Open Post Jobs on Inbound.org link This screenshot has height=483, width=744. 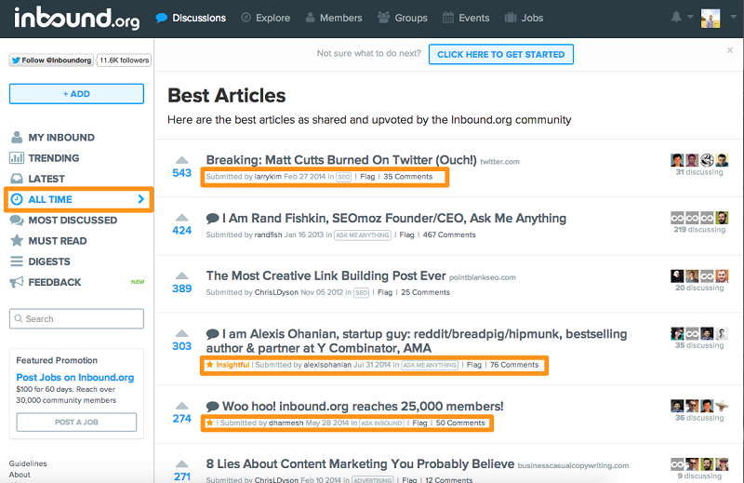(75, 378)
